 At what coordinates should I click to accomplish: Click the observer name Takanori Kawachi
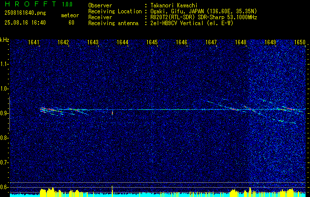174,5
